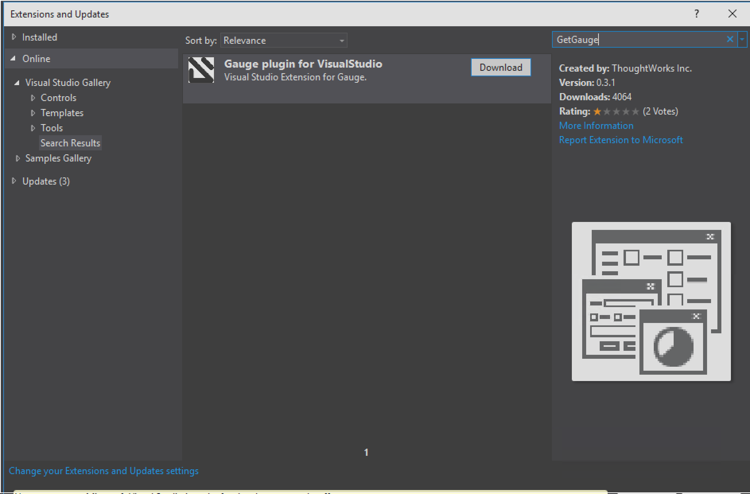The height and width of the screenshot is (494, 750).
Task: Click the Gauge plugin logo icon
Action: point(201,70)
